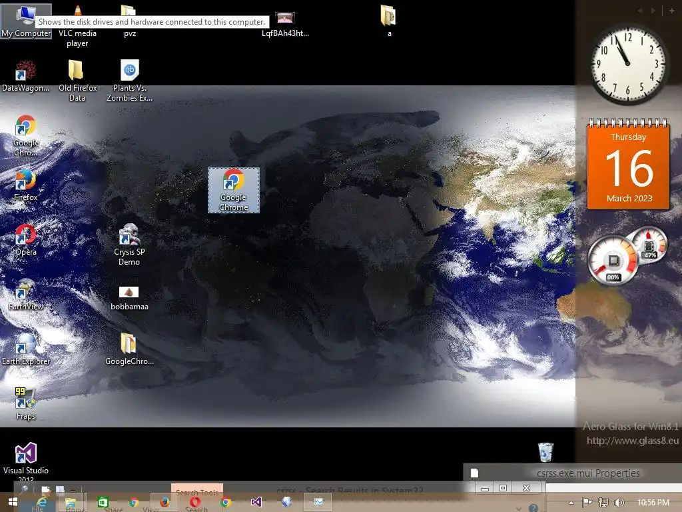Select the Visual Studio 2013 desktop shortcut
682x512 pixels.
[26, 461]
